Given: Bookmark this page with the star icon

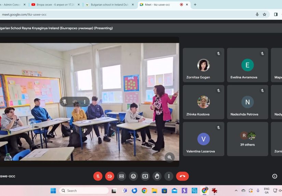Looking at the screenshot, I should click(264, 14).
